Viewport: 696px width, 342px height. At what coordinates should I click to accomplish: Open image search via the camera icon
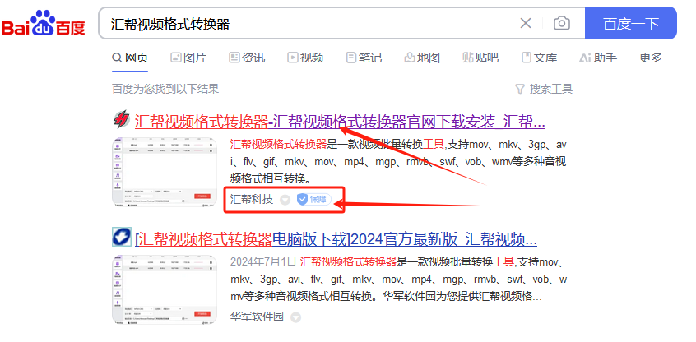pyautogui.click(x=562, y=23)
